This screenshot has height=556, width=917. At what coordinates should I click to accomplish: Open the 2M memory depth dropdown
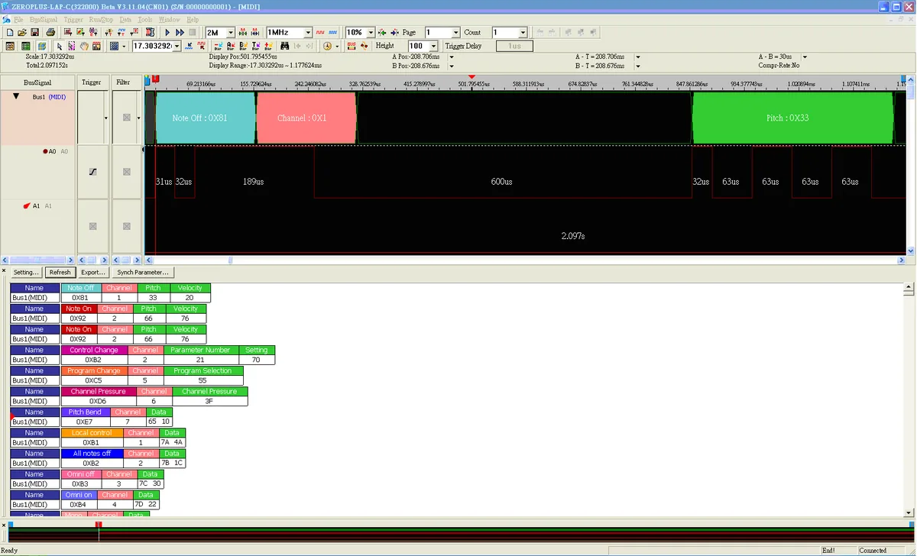[x=231, y=33]
